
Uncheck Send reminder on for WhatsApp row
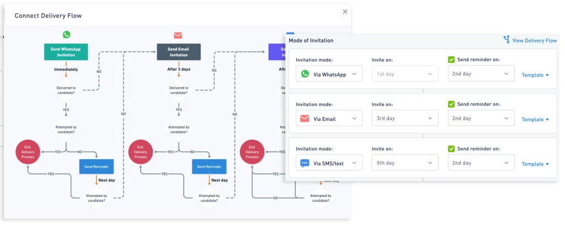tap(451, 60)
